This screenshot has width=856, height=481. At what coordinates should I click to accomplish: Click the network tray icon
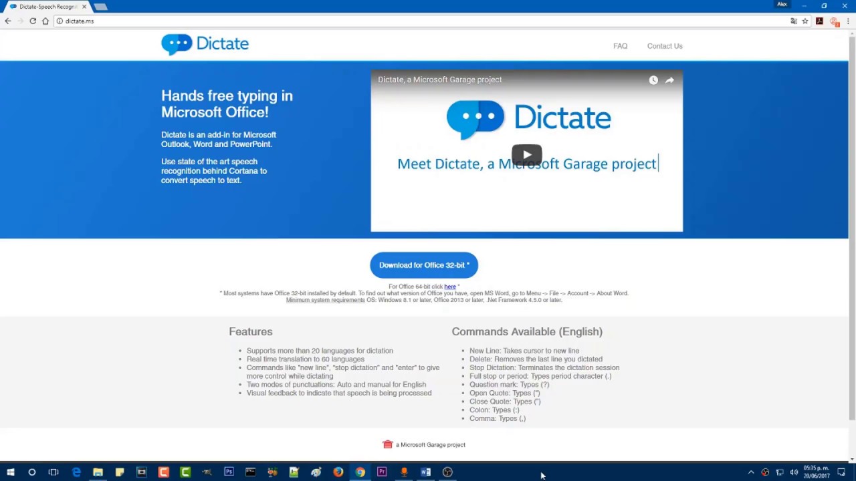tap(780, 472)
